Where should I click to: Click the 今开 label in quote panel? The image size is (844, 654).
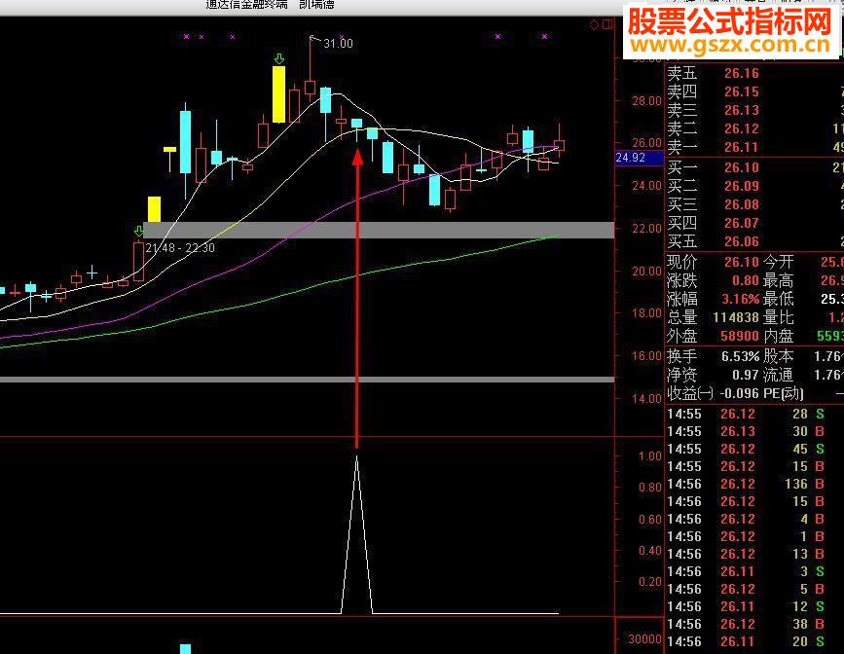tap(779, 262)
